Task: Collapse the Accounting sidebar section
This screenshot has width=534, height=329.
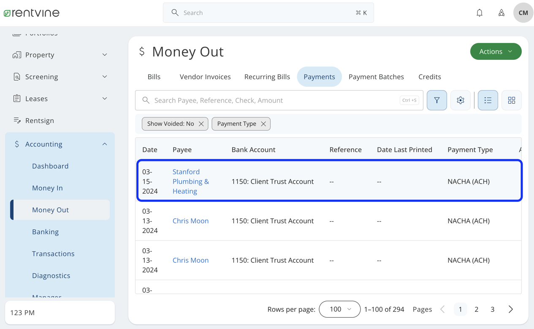Action: point(104,144)
